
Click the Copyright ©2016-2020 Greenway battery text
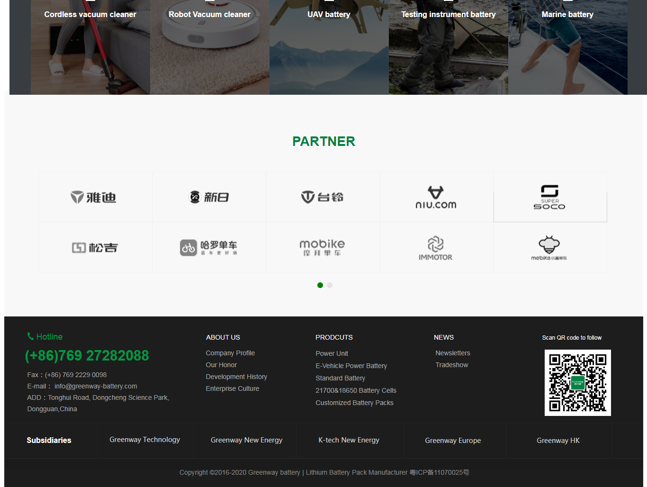point(240,472)
